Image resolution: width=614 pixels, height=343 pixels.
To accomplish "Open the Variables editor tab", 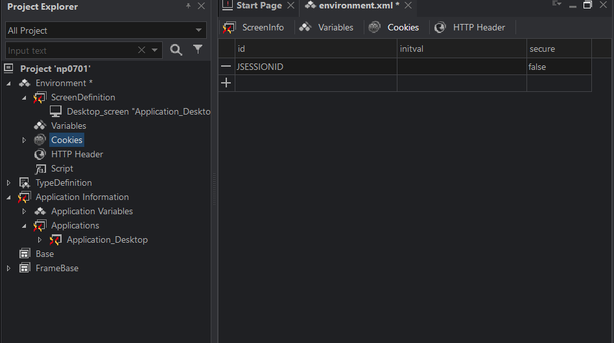I will pyautogui.click(x=327, y=27).
